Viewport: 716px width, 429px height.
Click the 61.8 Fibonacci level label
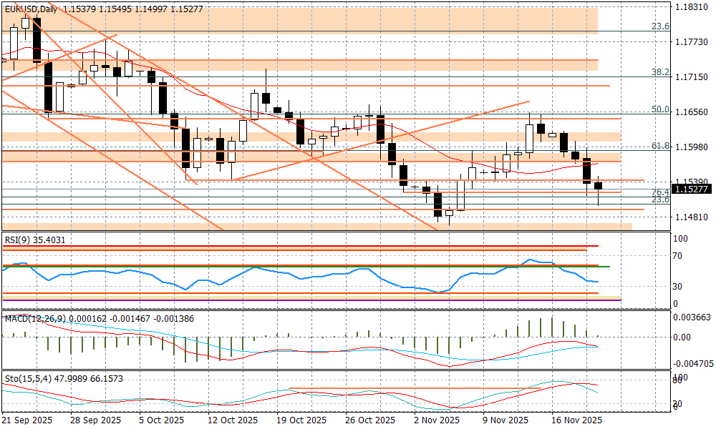tap(659, 146)
